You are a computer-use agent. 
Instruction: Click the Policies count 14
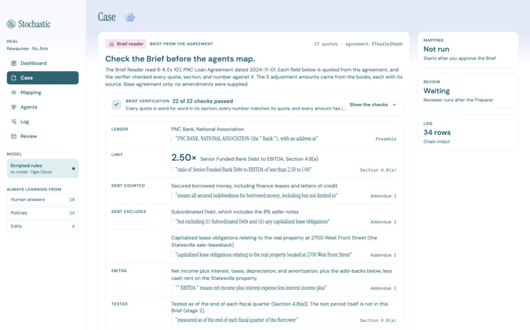click(72, 213)
